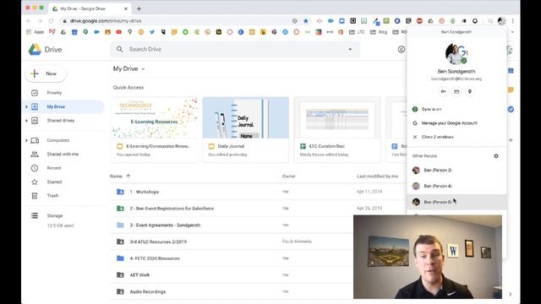The width and height of the screenshot is (541, 304).
Task: Open the LTC bookmarks folder
Action: click(357, 32)
